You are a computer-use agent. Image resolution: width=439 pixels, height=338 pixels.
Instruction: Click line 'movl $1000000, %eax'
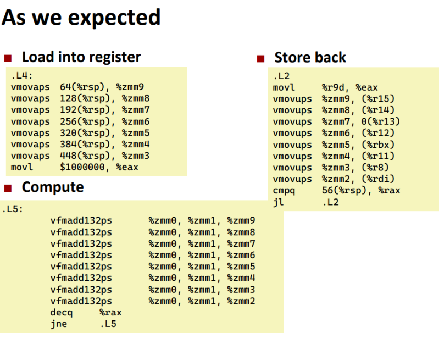point(75,168)
